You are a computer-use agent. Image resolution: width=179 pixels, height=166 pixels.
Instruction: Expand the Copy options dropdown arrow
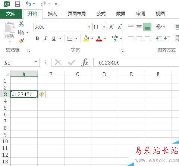pyautogui.click(x=27, y=33)
